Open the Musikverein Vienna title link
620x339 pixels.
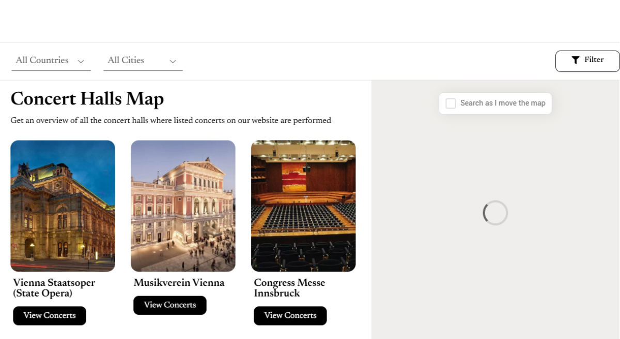[x=179, y=283]
